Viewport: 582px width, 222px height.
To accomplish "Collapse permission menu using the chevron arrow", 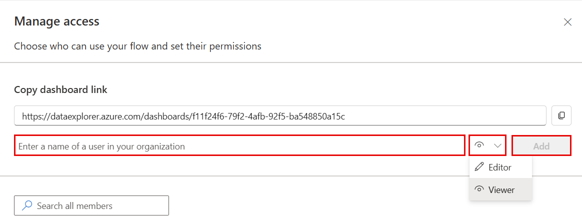I will (497, 145).
